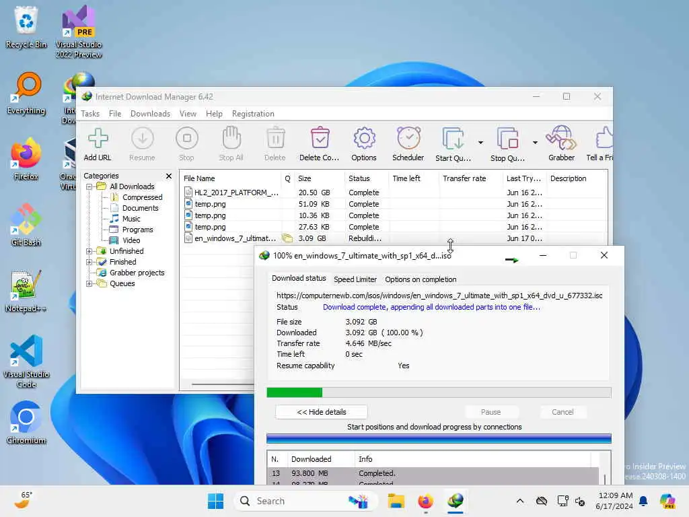689x517 pixels.
Task: Open Firefox desktop shortcut
Action: pos(26,159)
